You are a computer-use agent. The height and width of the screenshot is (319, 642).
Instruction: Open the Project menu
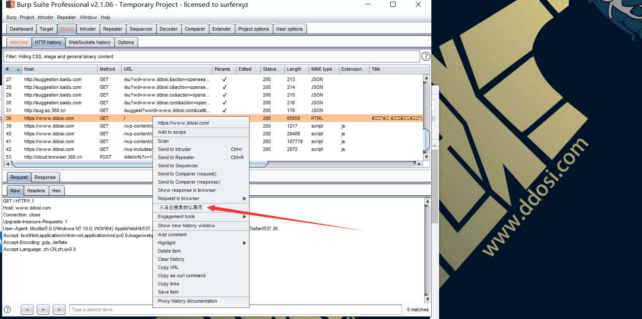coord(27,17)
